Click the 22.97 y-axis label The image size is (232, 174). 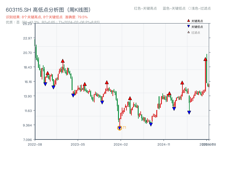28,38
